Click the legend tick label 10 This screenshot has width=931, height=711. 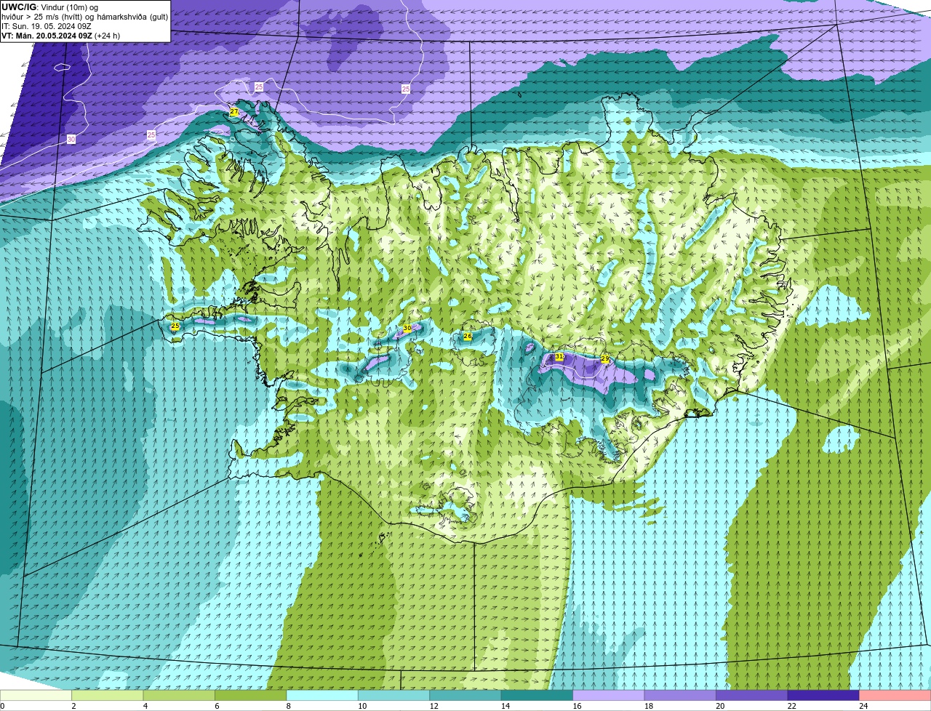362,706
